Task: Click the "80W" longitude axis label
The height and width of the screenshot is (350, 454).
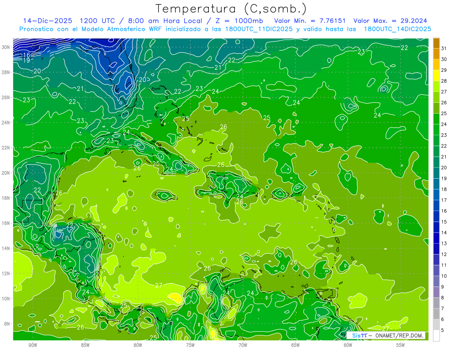Action: [x=138, y=345]
